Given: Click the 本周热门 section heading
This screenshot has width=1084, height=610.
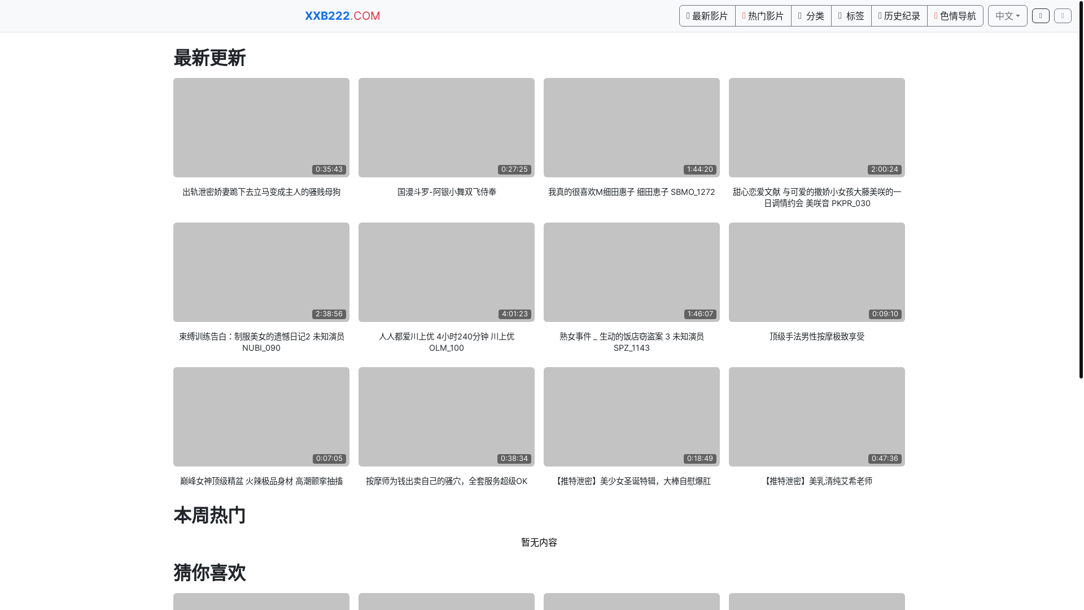Looking at the screenshot, I should coord(209,516).
